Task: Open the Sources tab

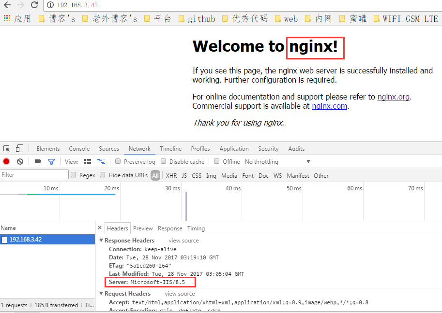Action: [x=109, y=148]
